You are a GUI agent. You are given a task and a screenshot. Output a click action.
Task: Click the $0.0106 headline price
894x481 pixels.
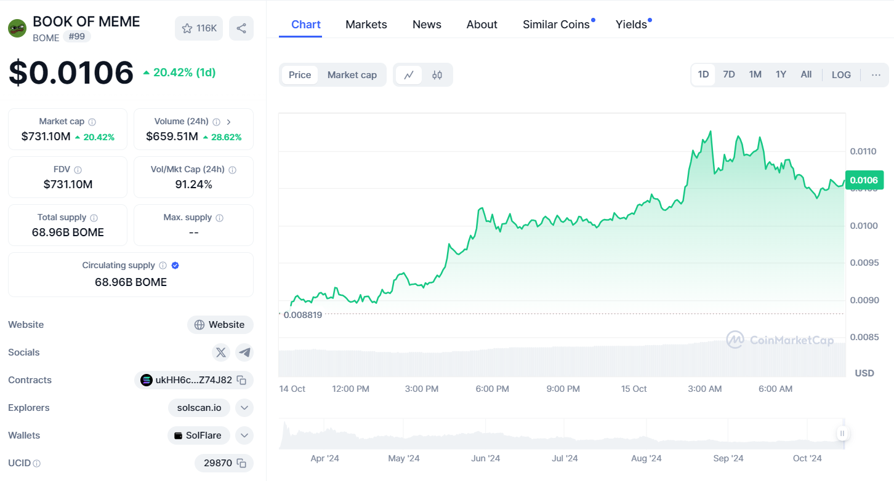tap(71, 73)
